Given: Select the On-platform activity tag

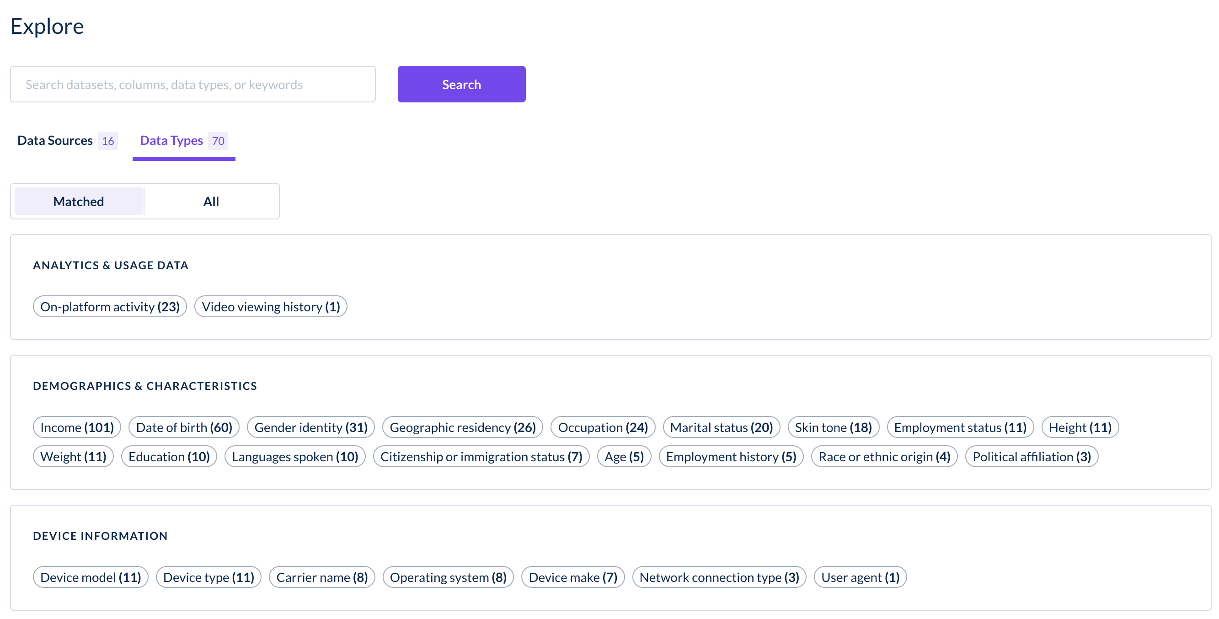Looking at the screenshot, I should (x=110, y=306).
